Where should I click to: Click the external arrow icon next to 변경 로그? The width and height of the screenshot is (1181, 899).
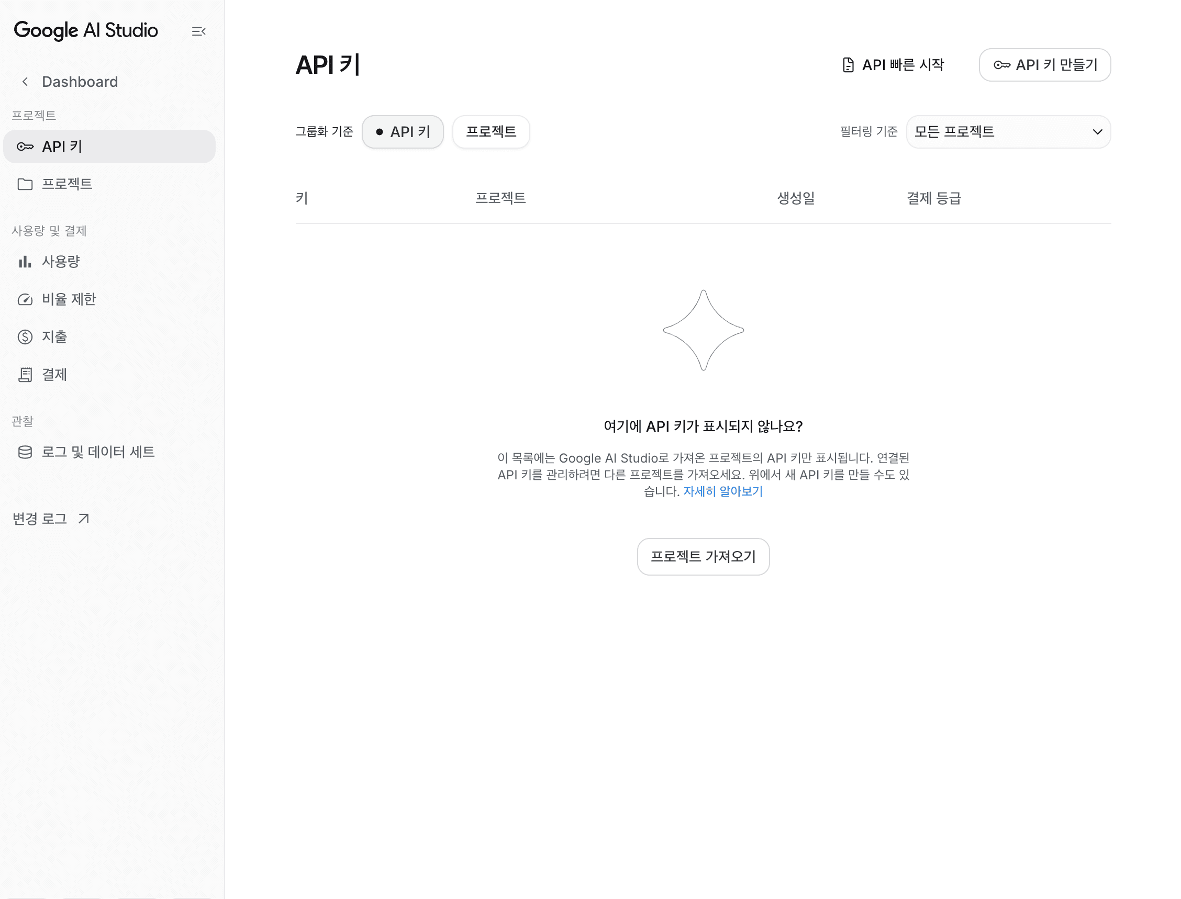(84, 519)
